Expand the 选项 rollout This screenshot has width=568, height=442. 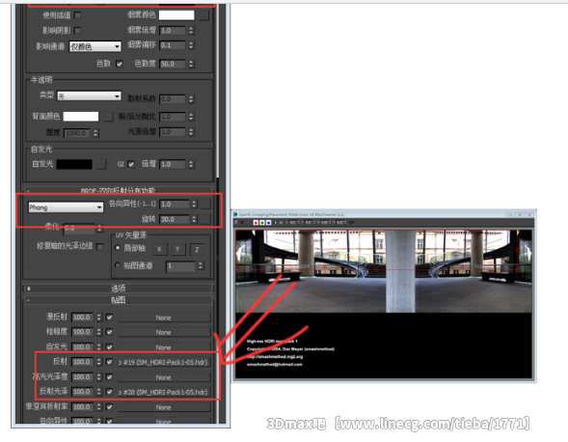pos(118,289)
